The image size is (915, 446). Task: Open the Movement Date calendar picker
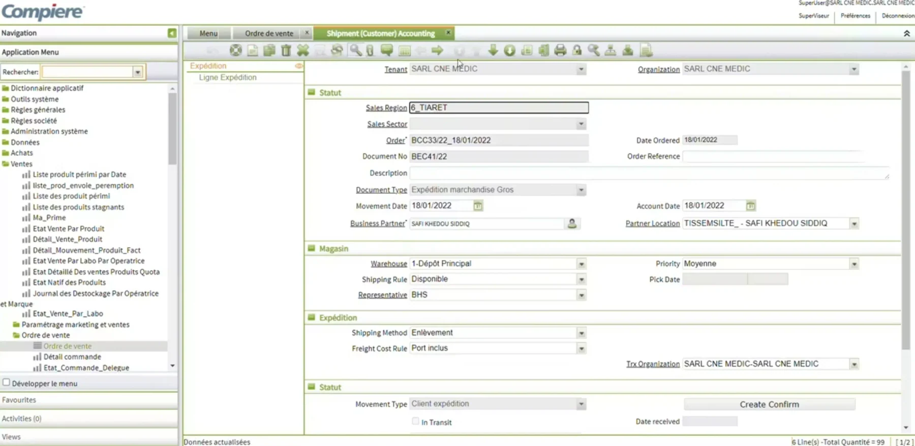478,206
